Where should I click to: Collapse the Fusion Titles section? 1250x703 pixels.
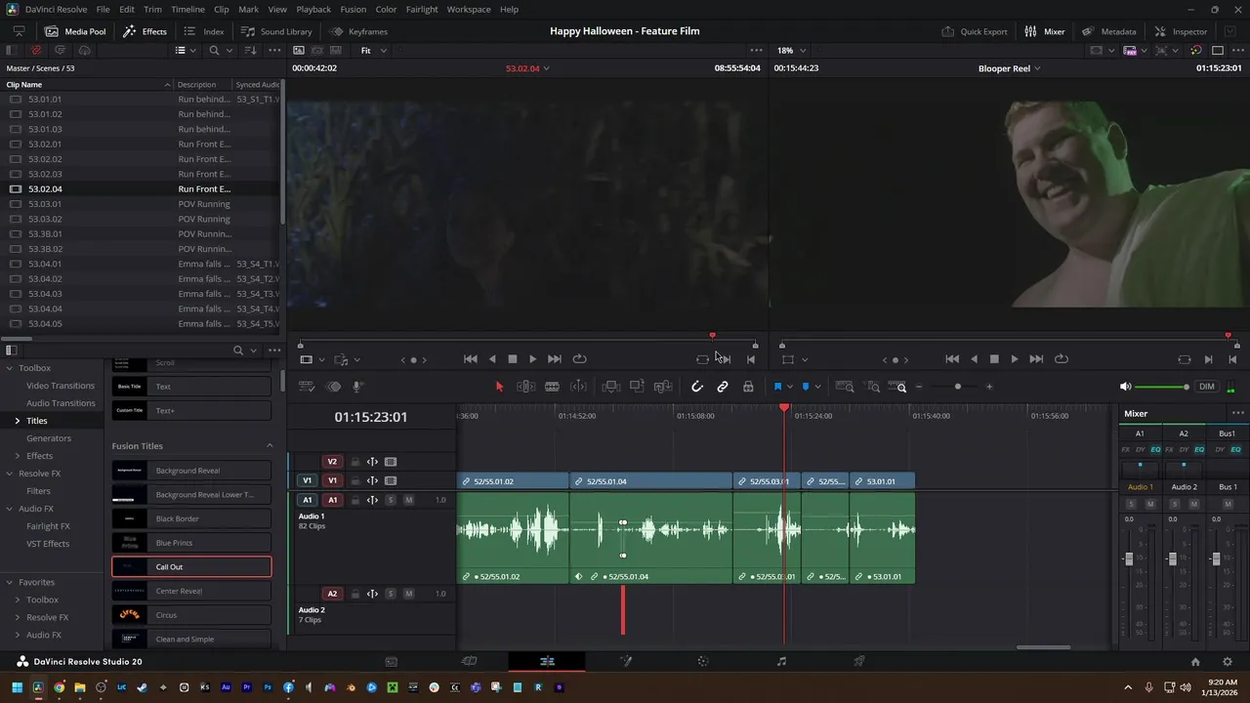270,446
